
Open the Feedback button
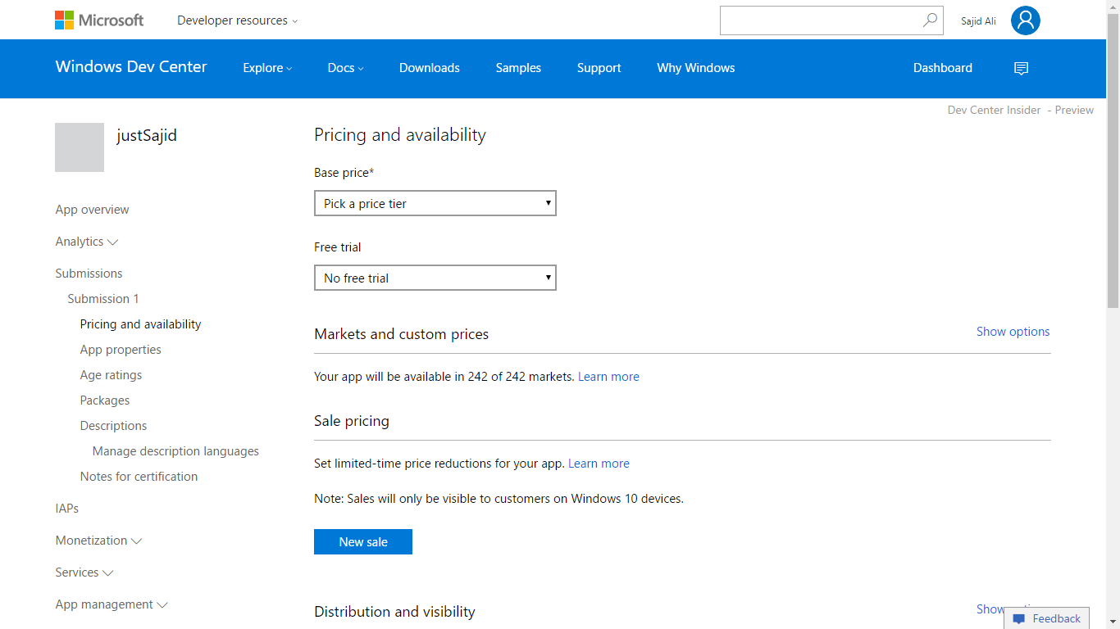click(1046, 618)
